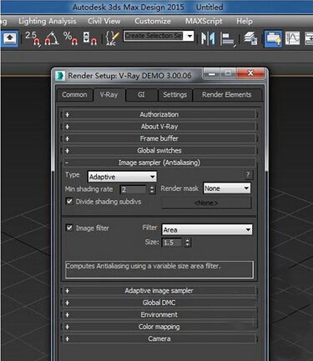The width and height of the screenshot is (313, 361).
Task: Select the Align tool icon
Action: 228,39
